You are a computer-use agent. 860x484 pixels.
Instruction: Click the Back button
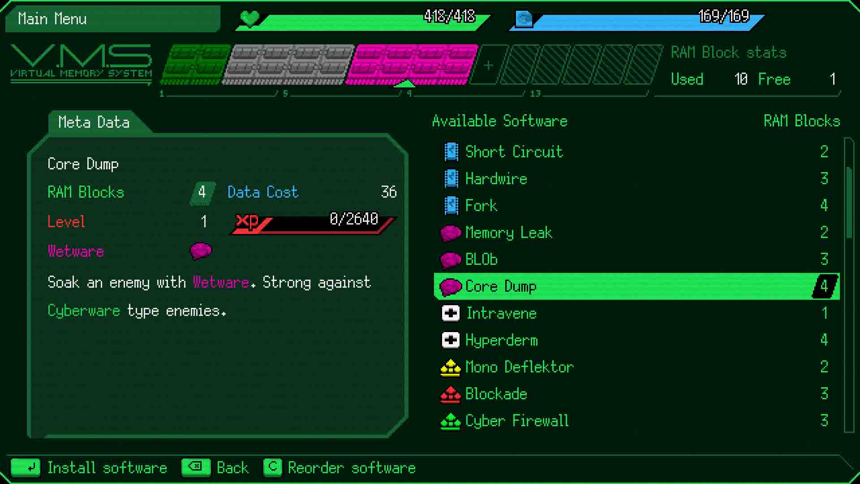pos(216,467)
